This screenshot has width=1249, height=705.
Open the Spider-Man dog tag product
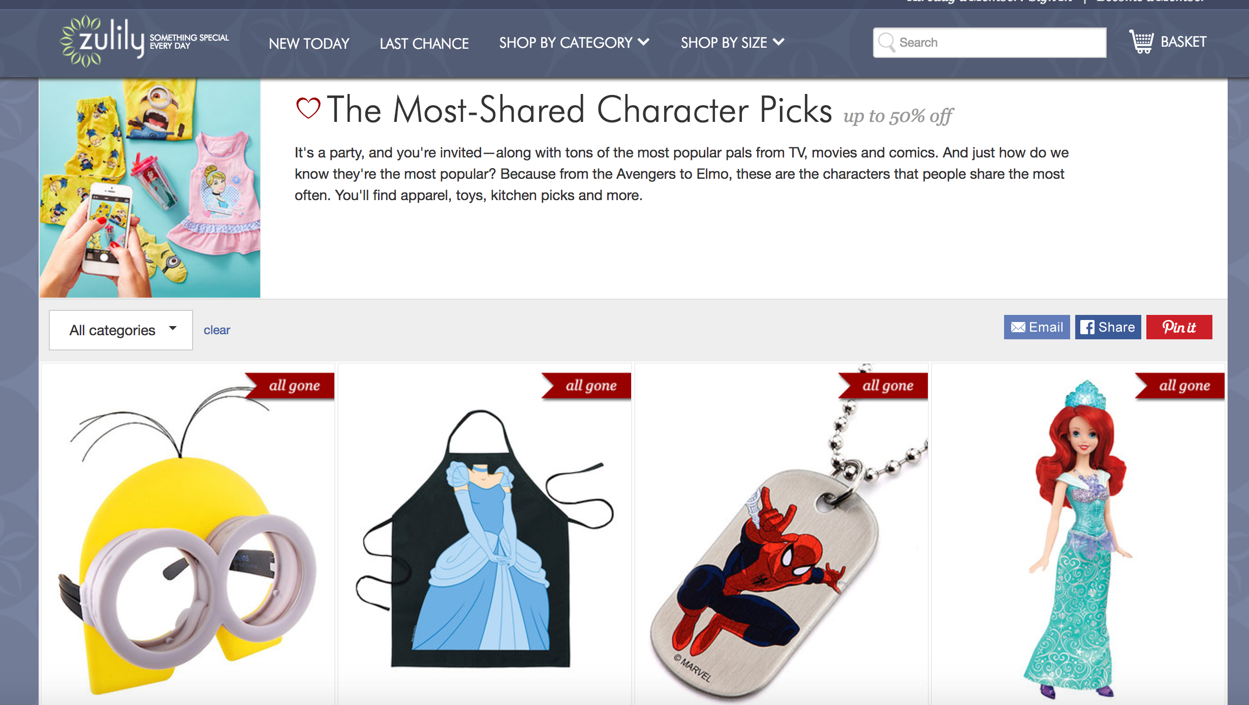click(x=782, y=534)
